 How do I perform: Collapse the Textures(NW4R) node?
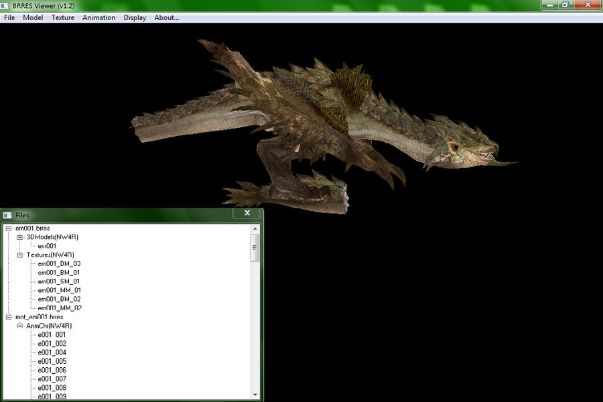(19, 255)
